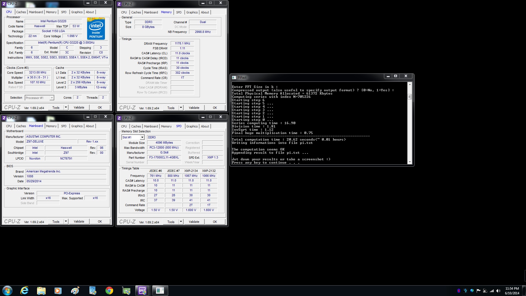Open the network signal tray icon
The width and height of the screenshot is (526, 296).
492,291
